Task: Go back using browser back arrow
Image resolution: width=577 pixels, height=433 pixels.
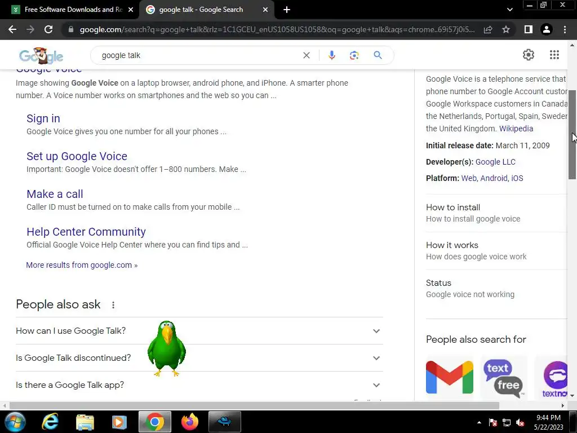Action: pos(12,29)
